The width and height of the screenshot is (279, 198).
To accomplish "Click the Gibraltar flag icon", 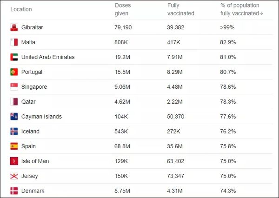I will point(14,27).
